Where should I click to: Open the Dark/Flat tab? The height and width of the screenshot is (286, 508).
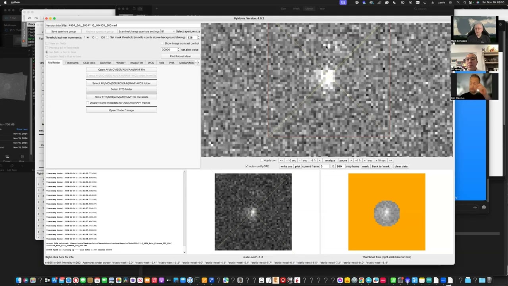(x=106, y=63)
